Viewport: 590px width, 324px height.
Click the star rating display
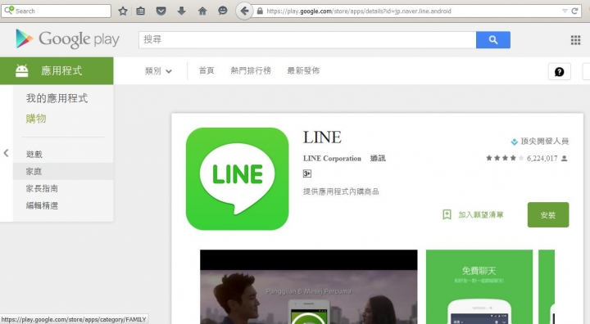click(505, 158)
